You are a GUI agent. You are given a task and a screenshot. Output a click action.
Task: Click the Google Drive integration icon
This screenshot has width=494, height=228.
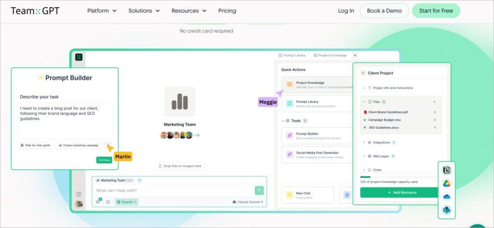446,183
